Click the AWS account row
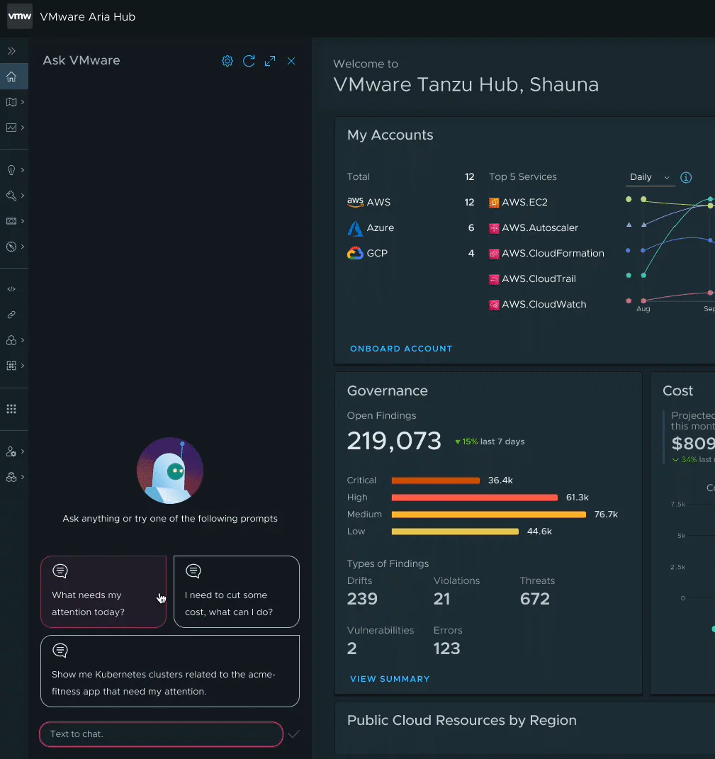The width and height of the screenshot is (715, 759). [x=410, y=203]
